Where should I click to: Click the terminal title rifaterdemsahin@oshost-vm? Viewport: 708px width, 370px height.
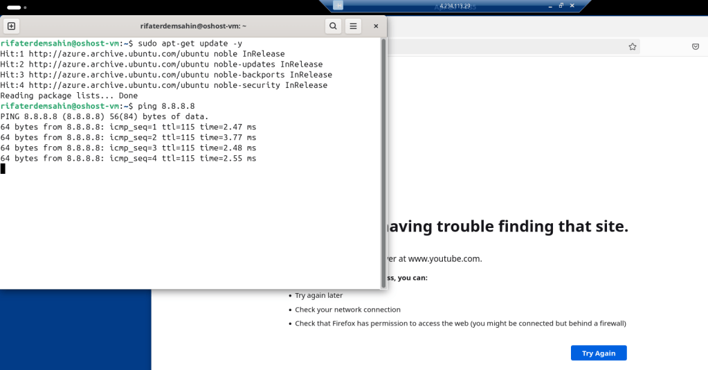pos(193,26)
